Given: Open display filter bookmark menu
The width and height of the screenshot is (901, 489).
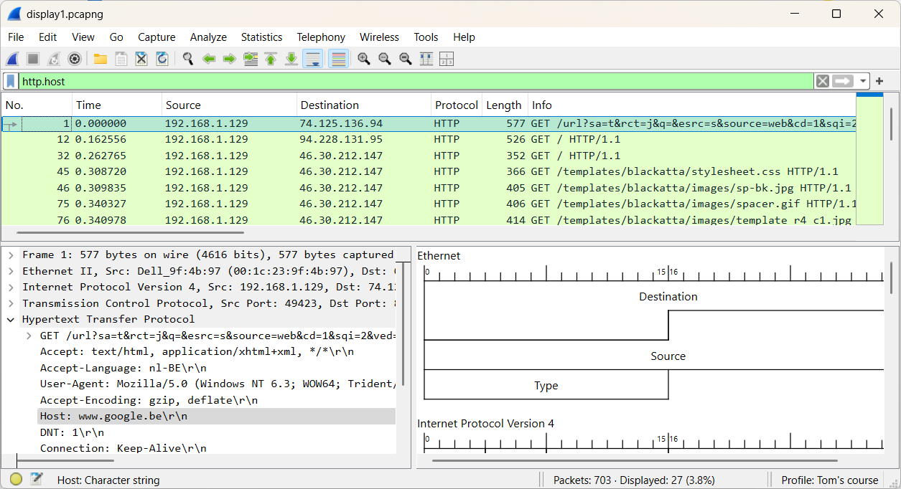Looking at the screenshot, I should point(11,82).
